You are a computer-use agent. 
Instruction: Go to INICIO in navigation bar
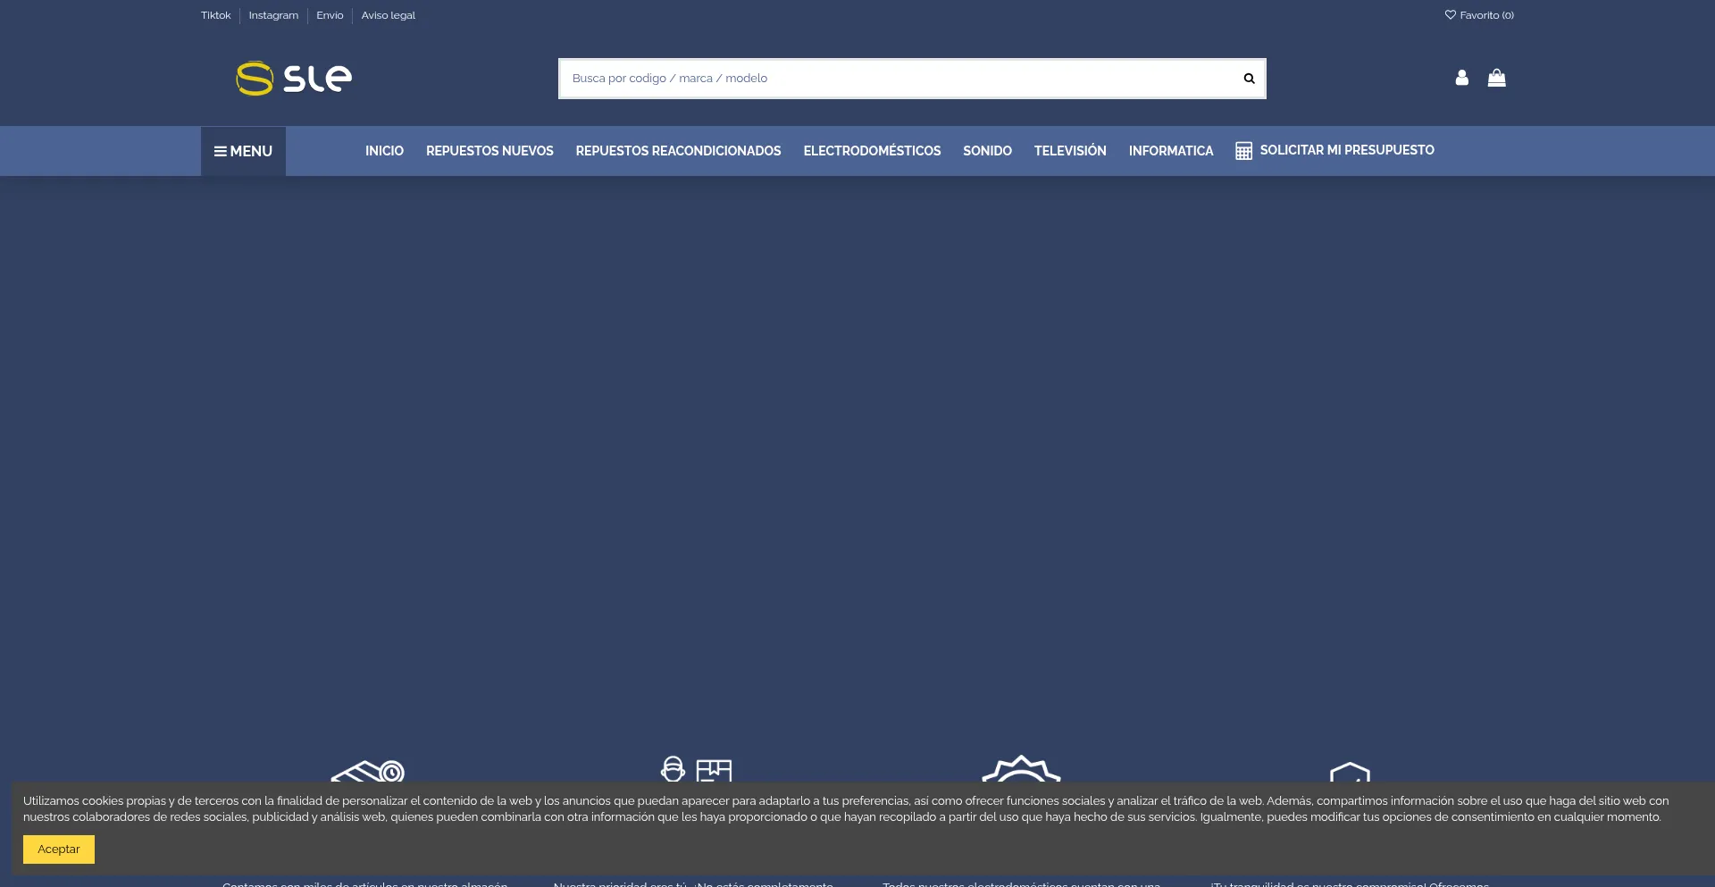point(384,151)
